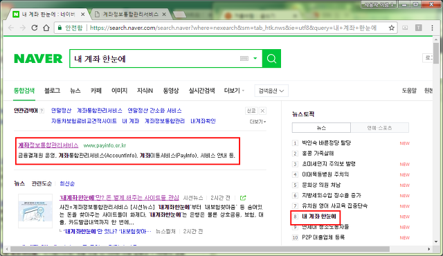Click news topic 박인숙 바른정당 탈당
The height and width of the screenshot is (256, 443).
coord(326,143)
